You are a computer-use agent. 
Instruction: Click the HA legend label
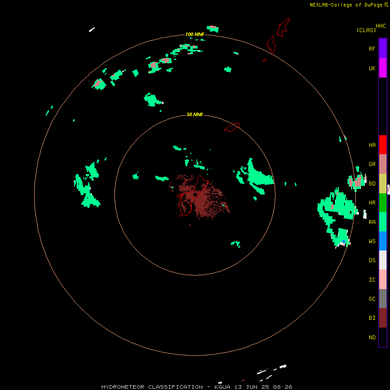coord(372,145)
